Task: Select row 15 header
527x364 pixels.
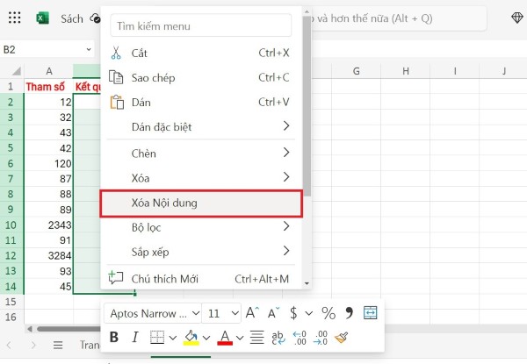Action: [x=11, y=302]
